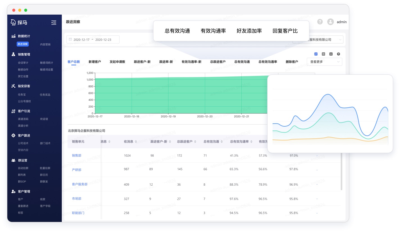Collapse the sidebar using the hamburger icon

click(54, 23)
